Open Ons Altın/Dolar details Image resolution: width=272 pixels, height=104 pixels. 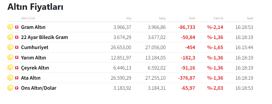pos(39,88)
